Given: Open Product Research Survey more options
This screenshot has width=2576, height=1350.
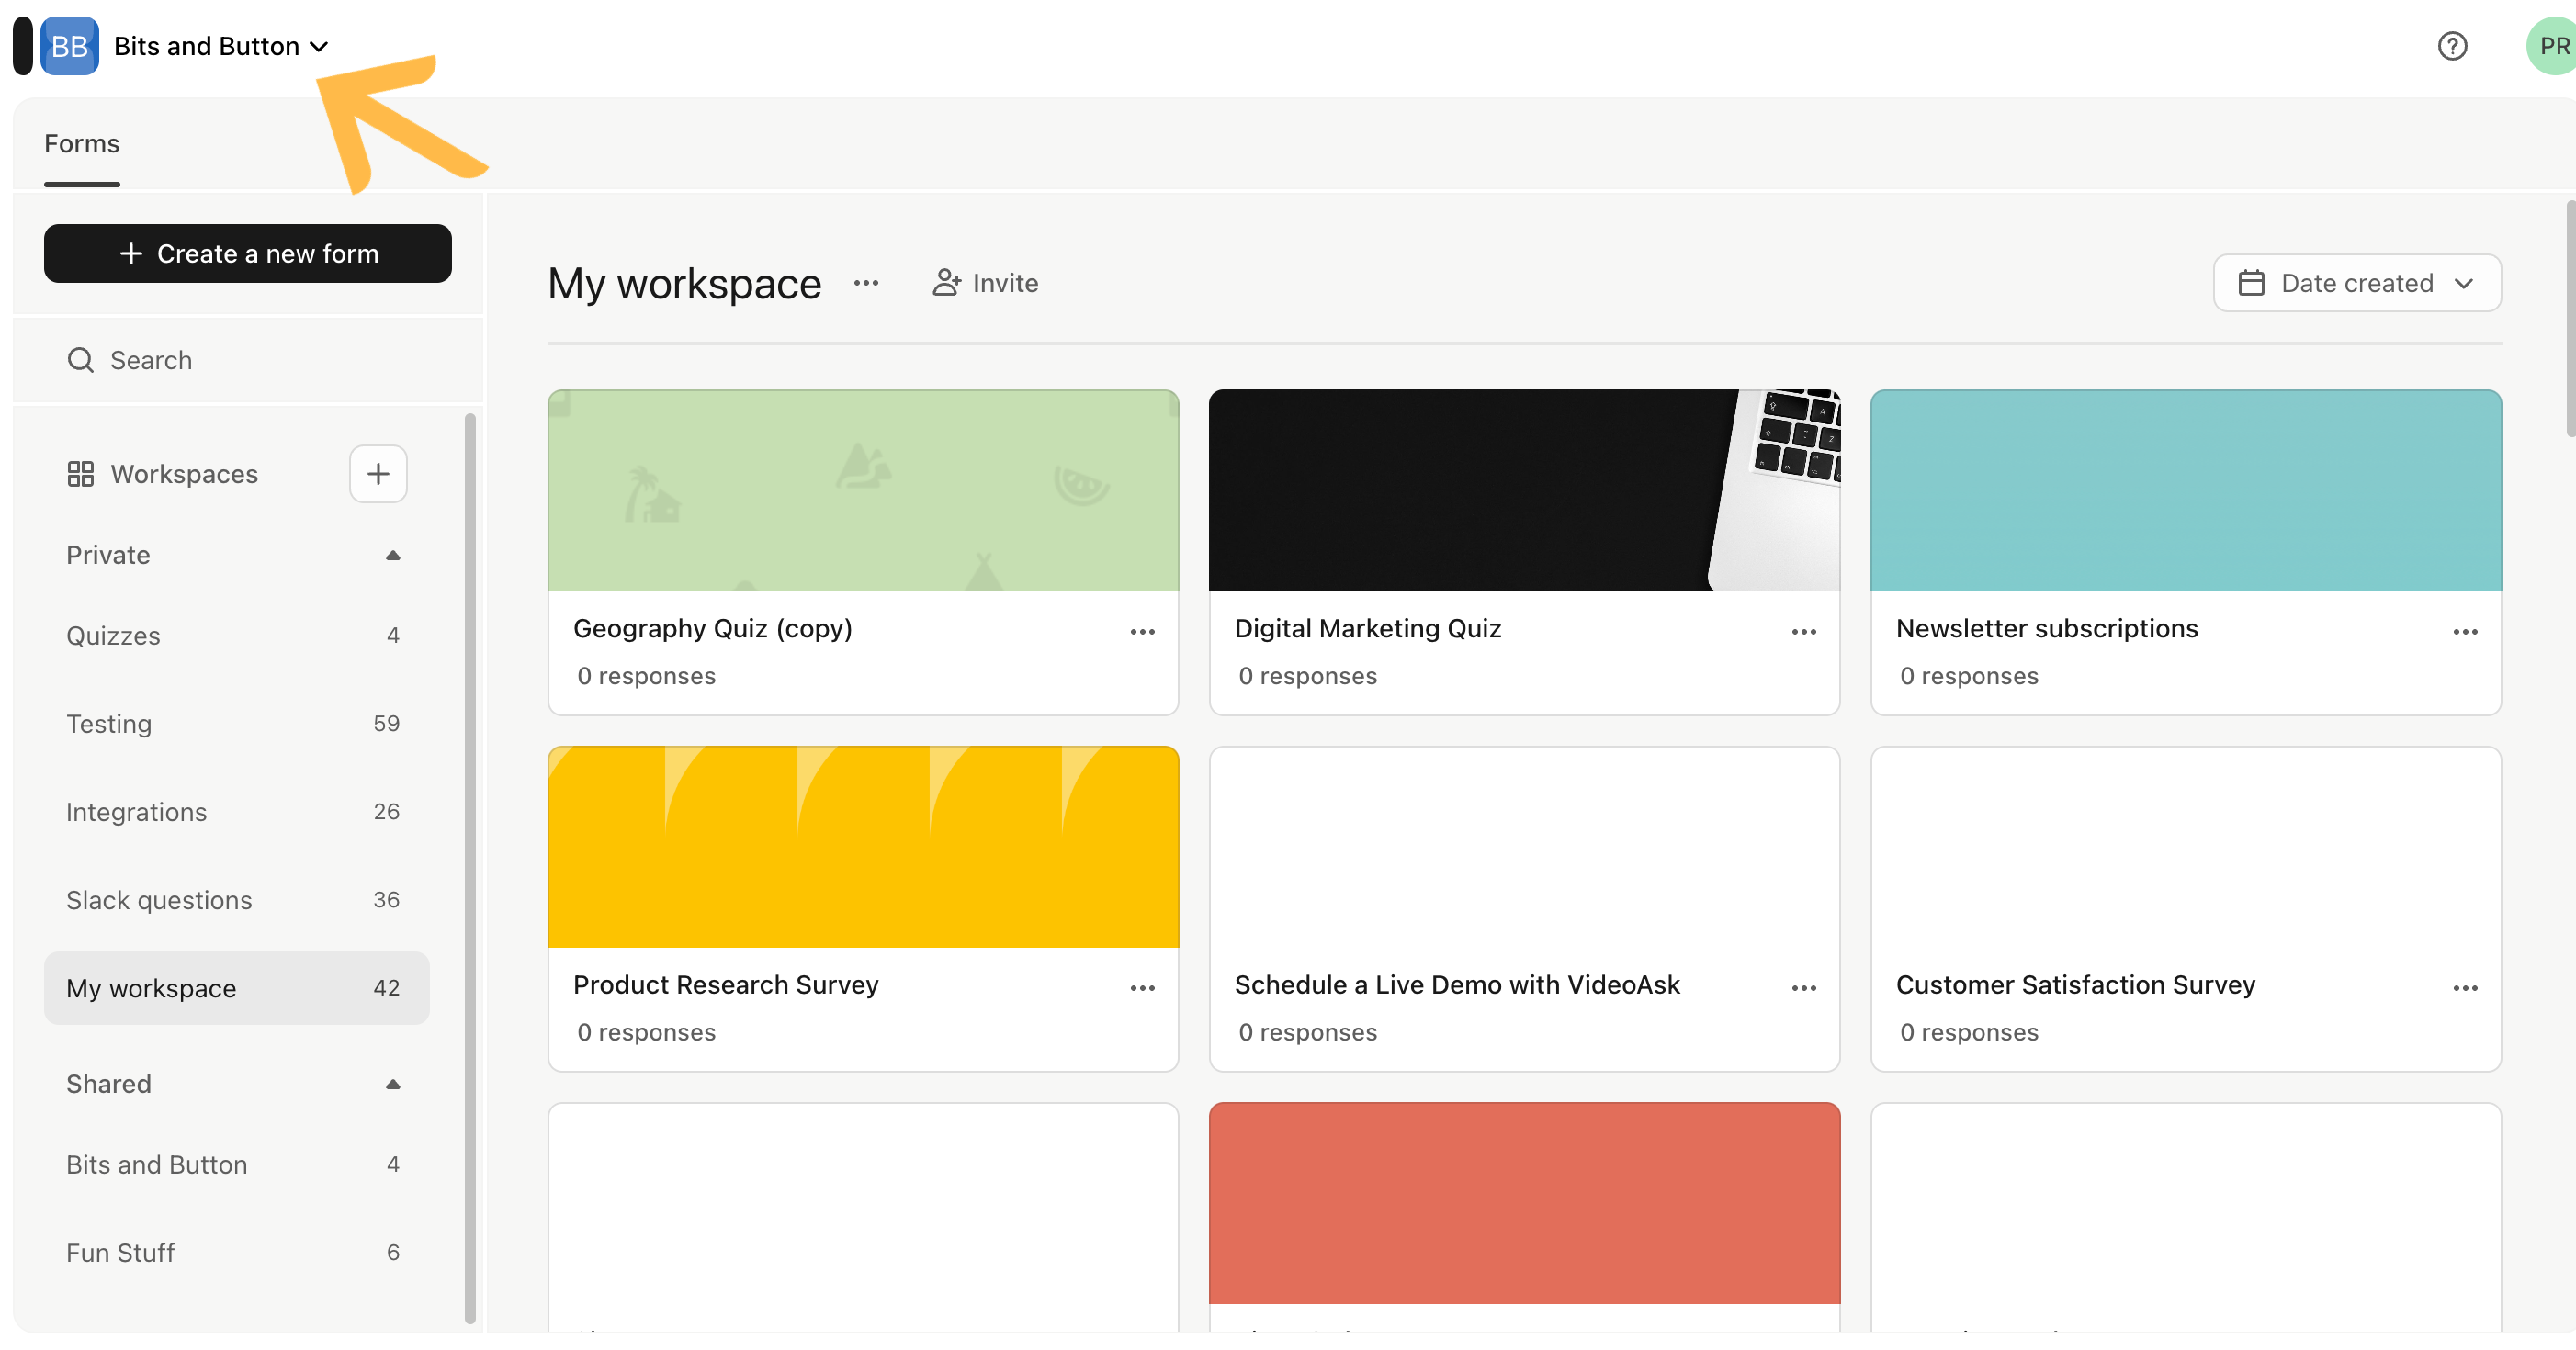Looking at the screenshot, I should click(x=1142, y=988).
